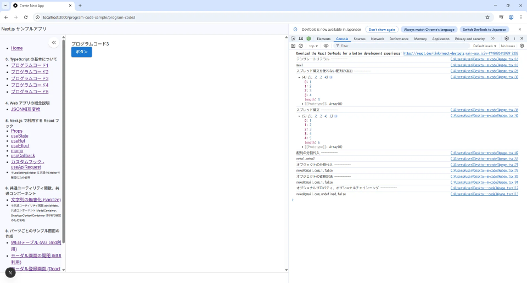
Task: Show more DevTools tabs chevron
Action: pos(493,38)
